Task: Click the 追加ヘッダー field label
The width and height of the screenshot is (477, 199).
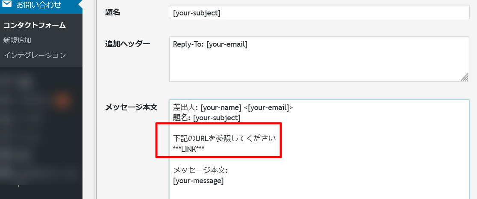Action: (x=128, y=44)
